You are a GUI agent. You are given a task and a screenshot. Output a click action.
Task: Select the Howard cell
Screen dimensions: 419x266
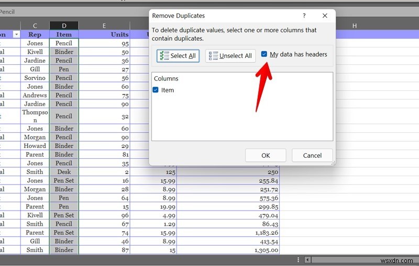pyautogui.click(x=35, y=146)
